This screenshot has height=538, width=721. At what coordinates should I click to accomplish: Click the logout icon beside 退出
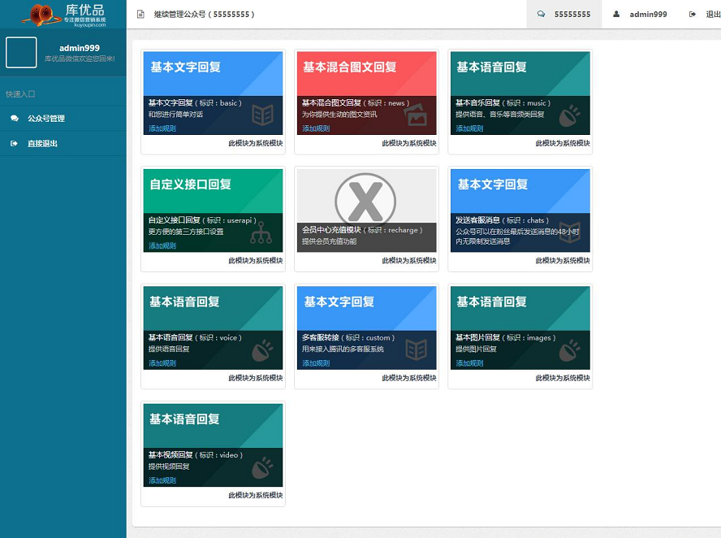pyautogui.click(x=692, y=15)
